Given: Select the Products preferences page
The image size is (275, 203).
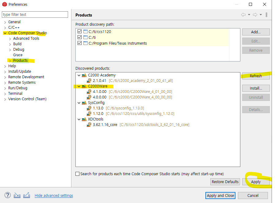Looking at the screenshot, I should [20, 61].
